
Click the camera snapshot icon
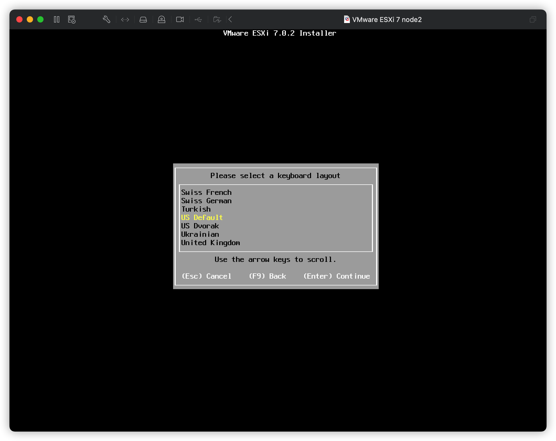click(180, 19)
